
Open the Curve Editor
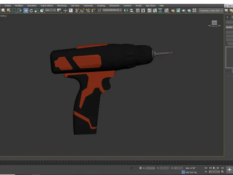coord(155,11)
